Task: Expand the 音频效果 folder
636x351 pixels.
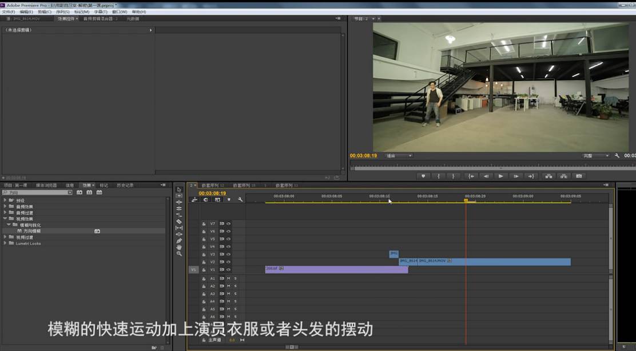Action: click(5, 207)
